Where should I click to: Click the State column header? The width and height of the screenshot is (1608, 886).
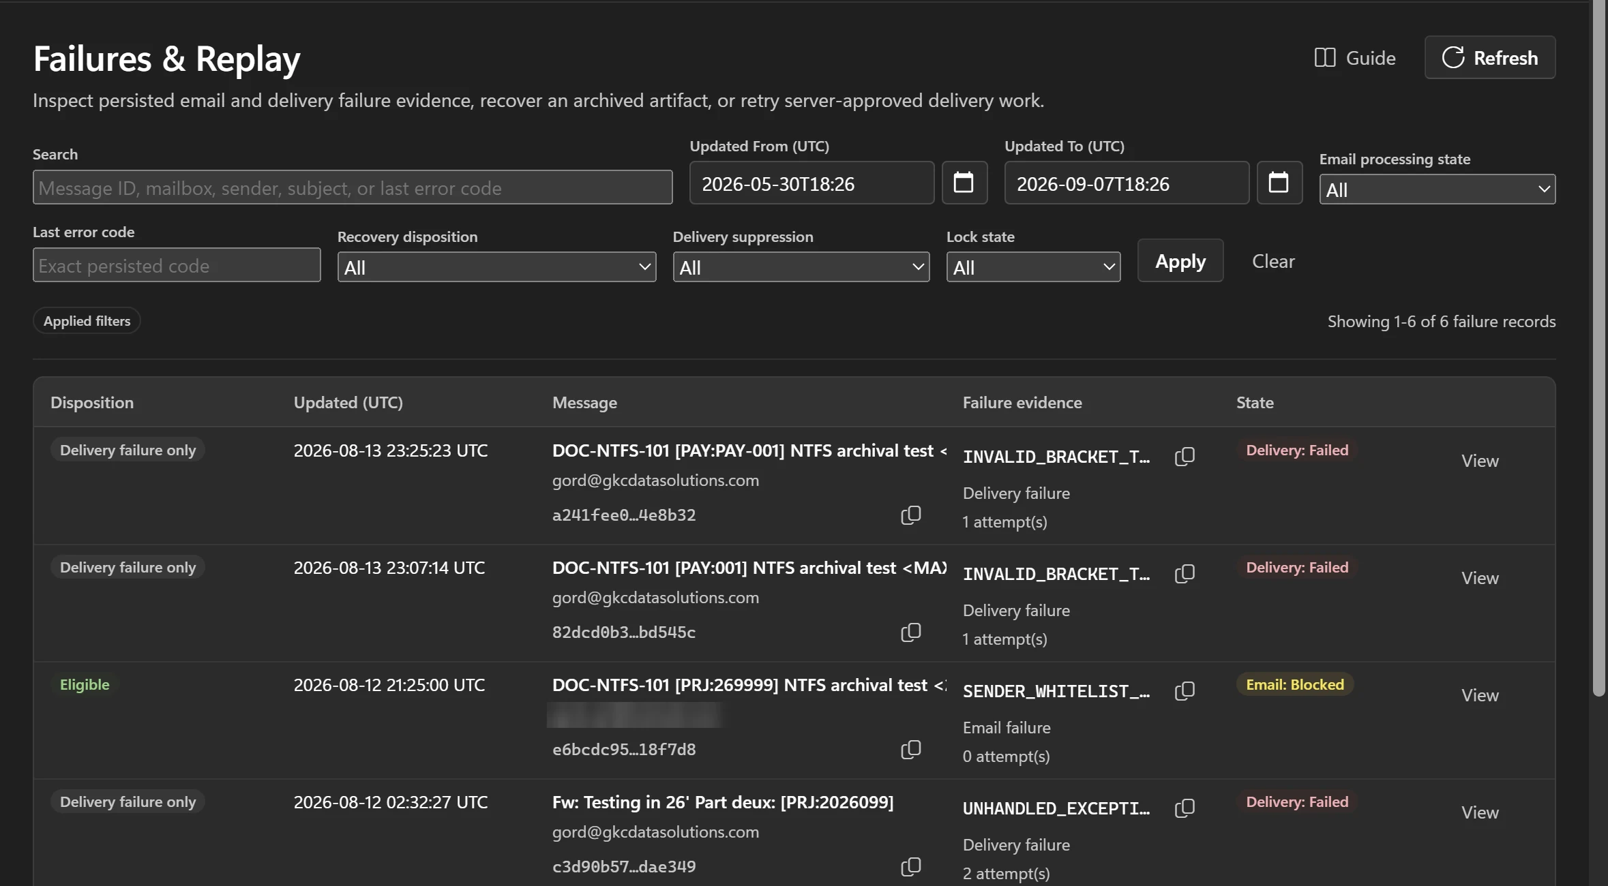point(1255,403)
